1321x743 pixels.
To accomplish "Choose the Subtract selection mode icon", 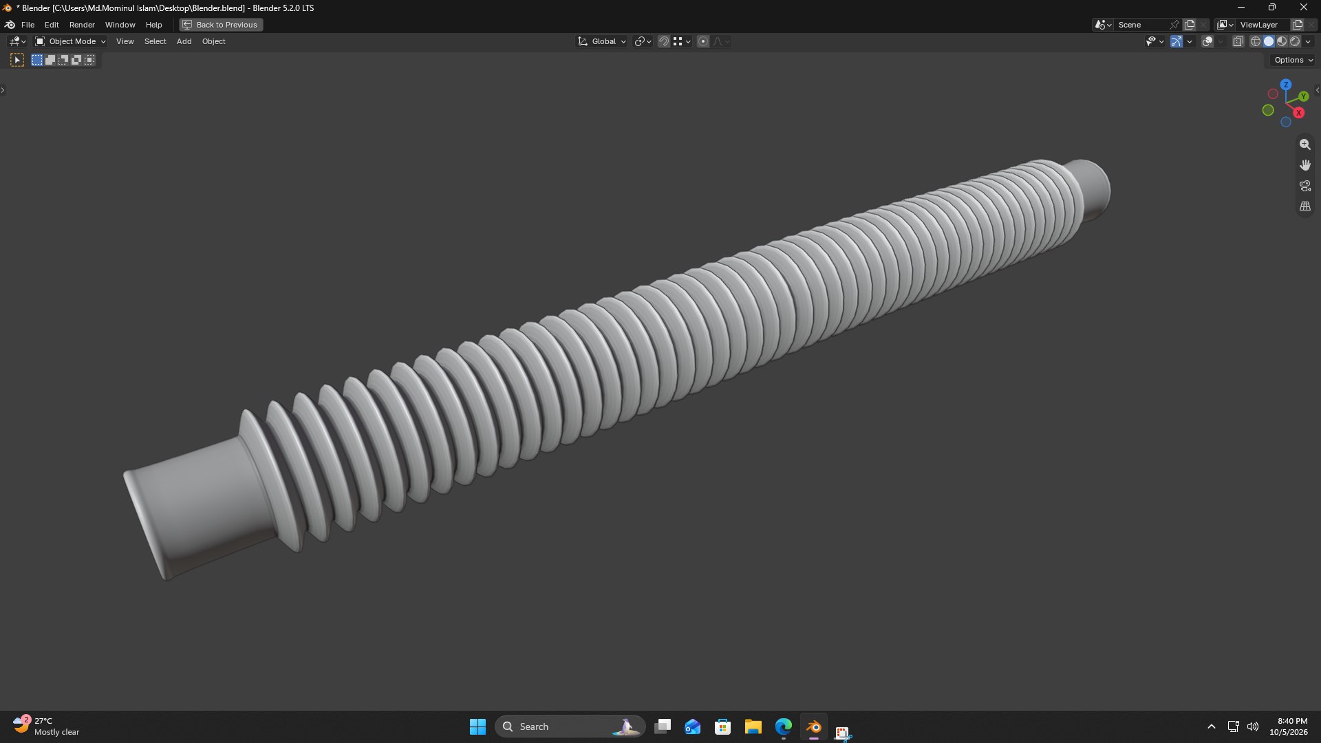I will 63,61.
